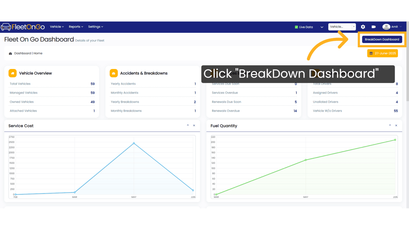Image resolution: width=409 pixels, height=230 pixels.
Task: Click the FleetOnGo logo
Action: click(23, 27)
